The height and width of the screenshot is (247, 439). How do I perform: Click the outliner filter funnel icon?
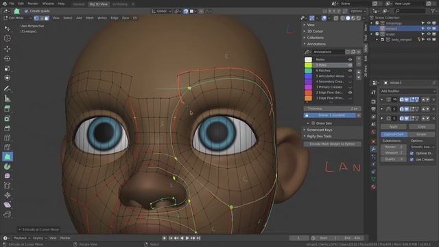[433, 11]
